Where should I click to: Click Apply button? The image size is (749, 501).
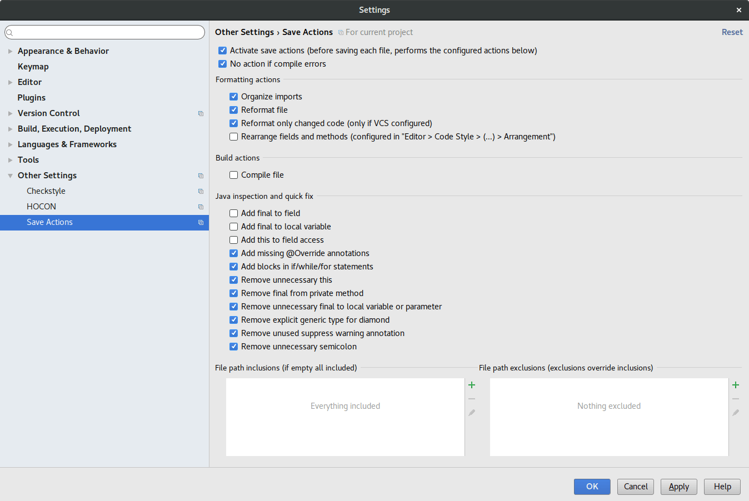coord(679,487)
